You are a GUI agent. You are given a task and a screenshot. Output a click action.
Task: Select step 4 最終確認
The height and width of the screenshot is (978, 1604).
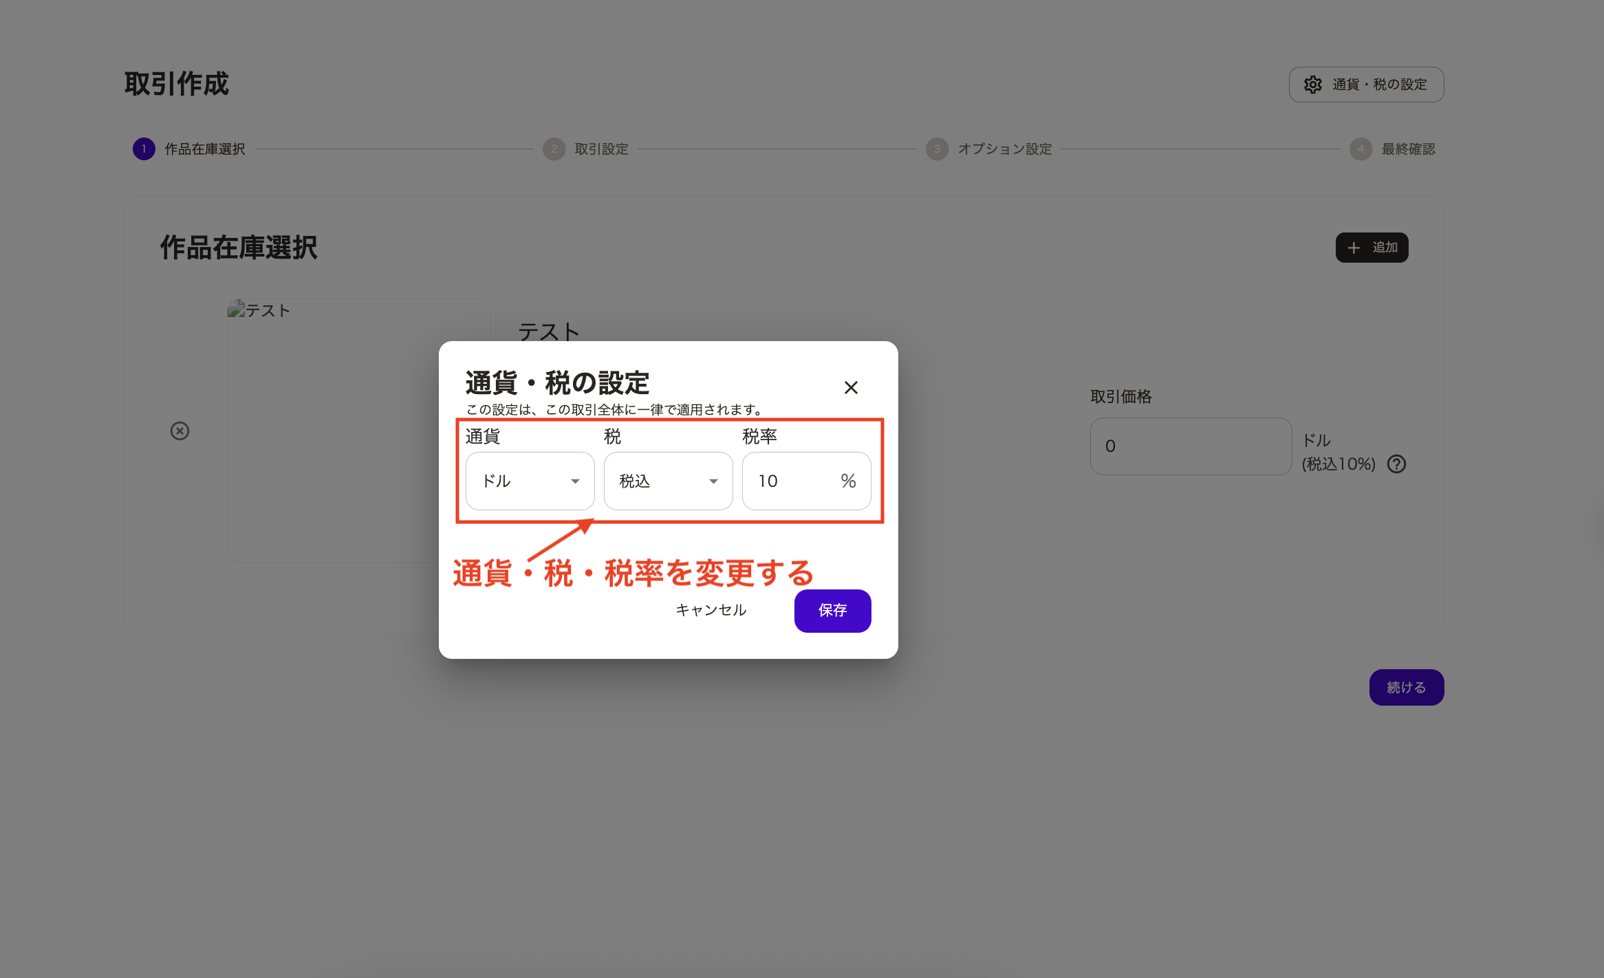1393,149
